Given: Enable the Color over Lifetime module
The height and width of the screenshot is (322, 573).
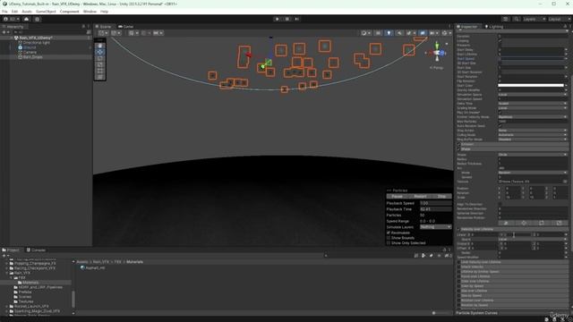Looking at the screenshot, I should click(x=459, y=281).
